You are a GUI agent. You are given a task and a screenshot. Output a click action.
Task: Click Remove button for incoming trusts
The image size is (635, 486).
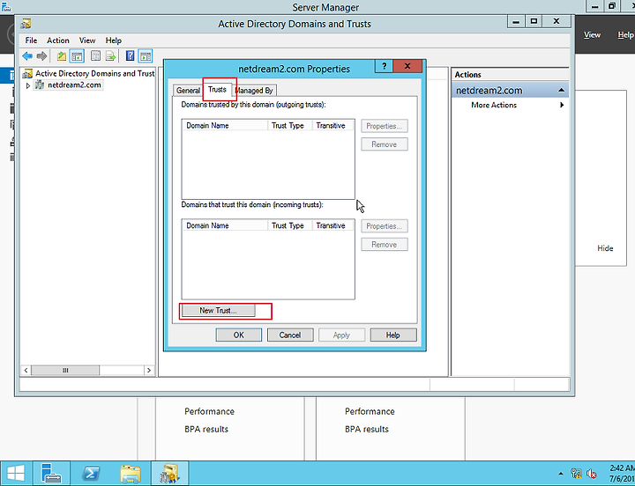tap(385, 245)
